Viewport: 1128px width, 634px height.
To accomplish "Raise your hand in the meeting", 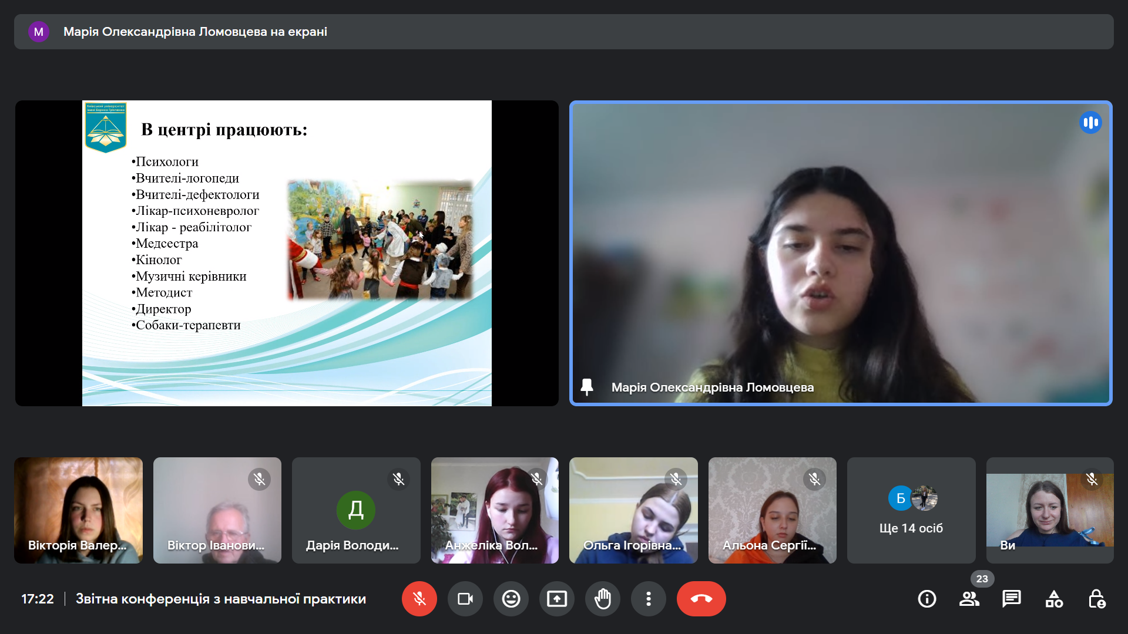I will coord(602,599).
